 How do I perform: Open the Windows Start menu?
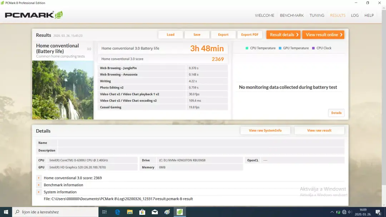[x=6, y=212]
